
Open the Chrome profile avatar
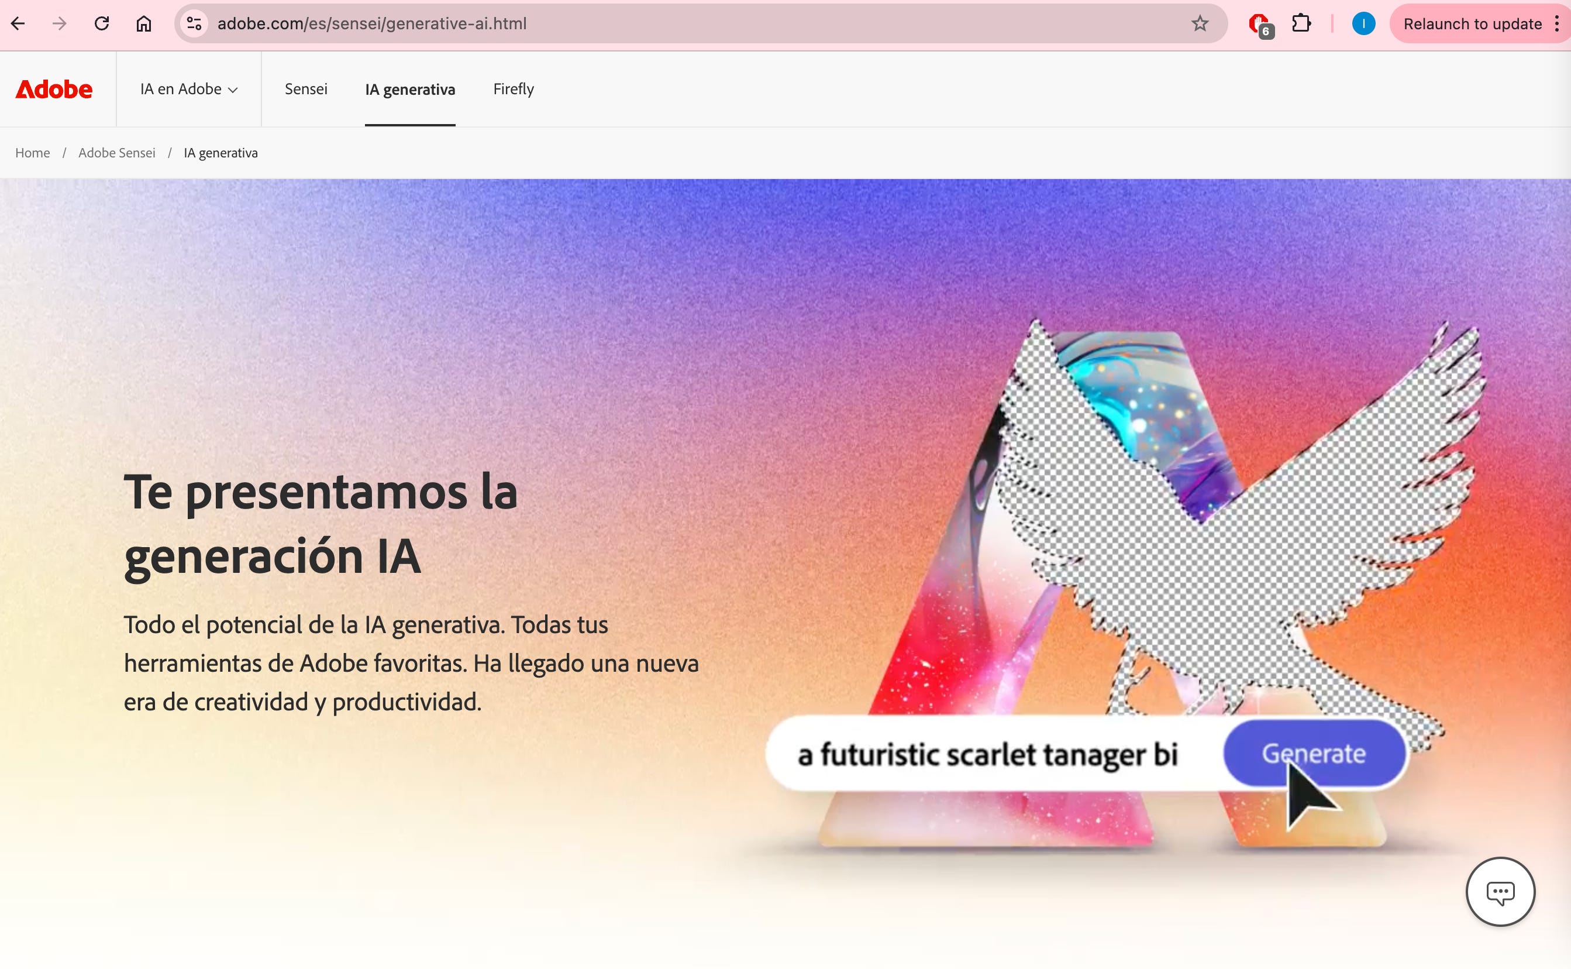point(1363,24)
